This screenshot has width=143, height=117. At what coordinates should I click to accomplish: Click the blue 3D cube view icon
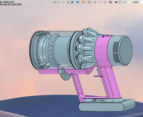tap(71, 2)
